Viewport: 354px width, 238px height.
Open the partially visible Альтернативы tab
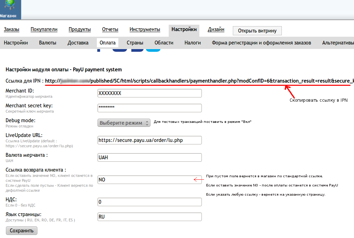click(338, 43)
